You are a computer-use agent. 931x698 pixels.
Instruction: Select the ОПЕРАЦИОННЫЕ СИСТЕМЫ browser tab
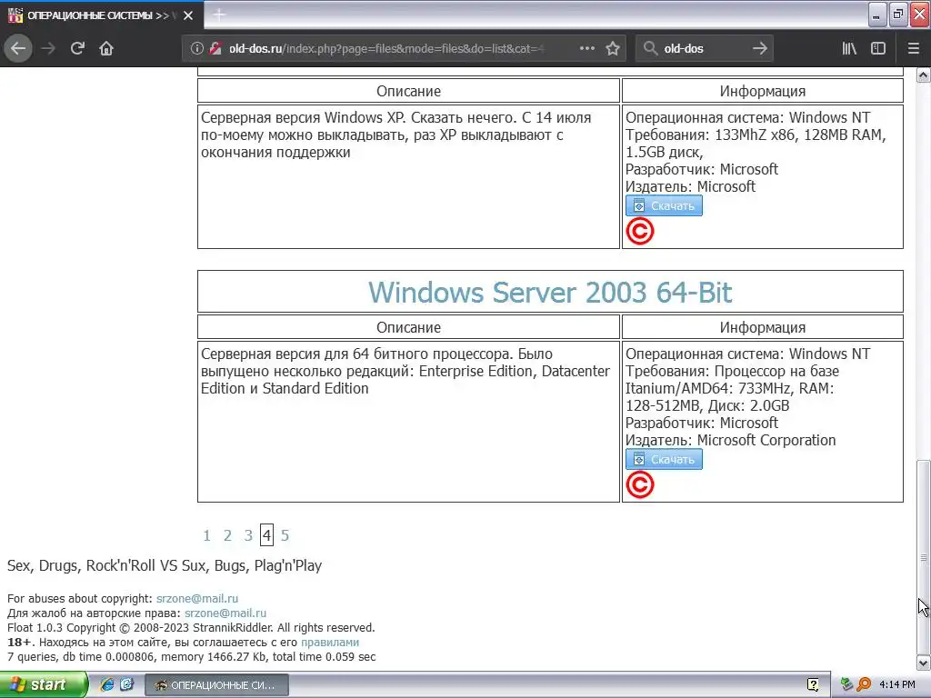[101, 15]
